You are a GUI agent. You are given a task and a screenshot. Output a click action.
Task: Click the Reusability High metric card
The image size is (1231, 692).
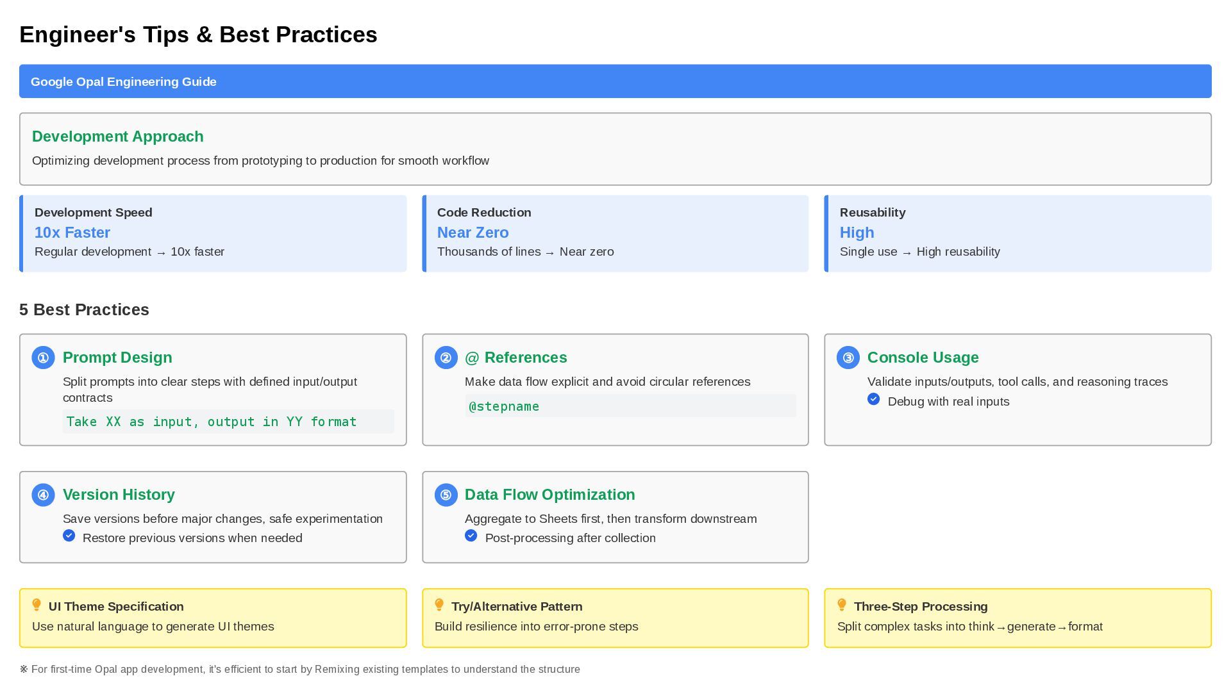click(x=1017, y=233)
